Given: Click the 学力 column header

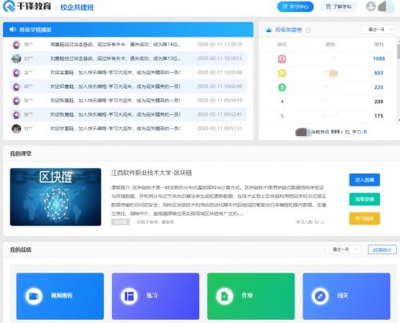Looking at the screenshot, I should (378, 44).
